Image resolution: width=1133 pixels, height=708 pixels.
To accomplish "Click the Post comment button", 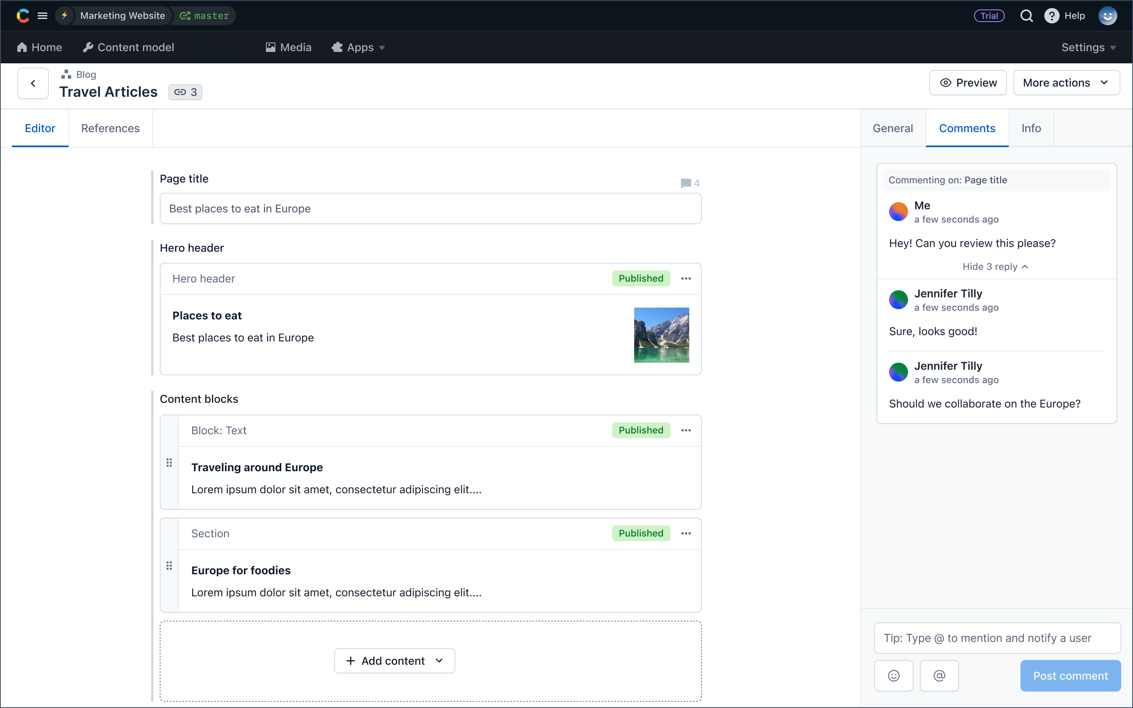I will pos(1070,675).
